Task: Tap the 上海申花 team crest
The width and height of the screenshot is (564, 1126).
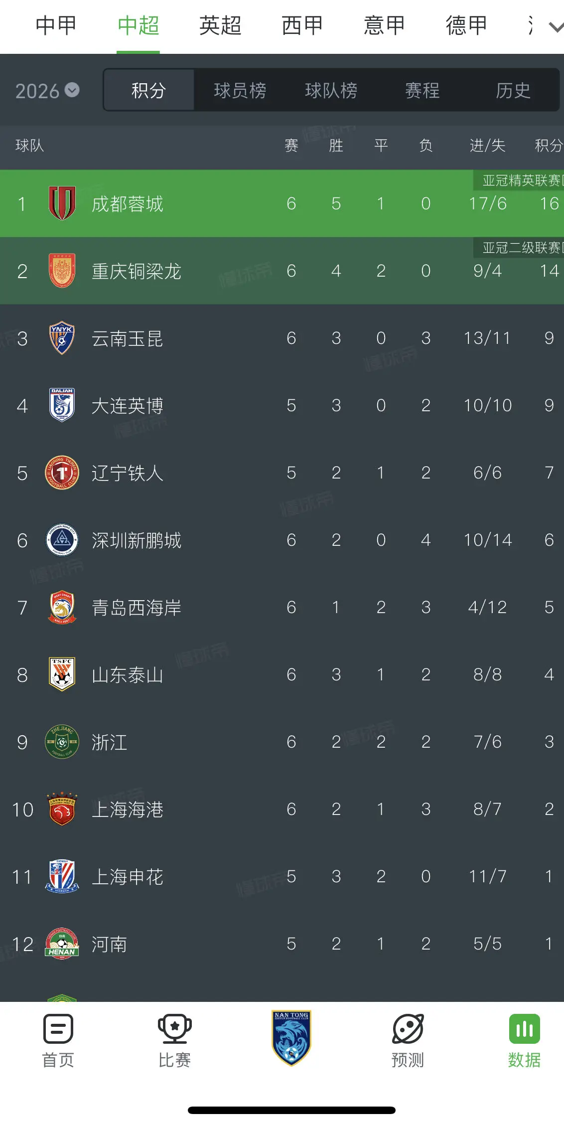Action: 62,876
